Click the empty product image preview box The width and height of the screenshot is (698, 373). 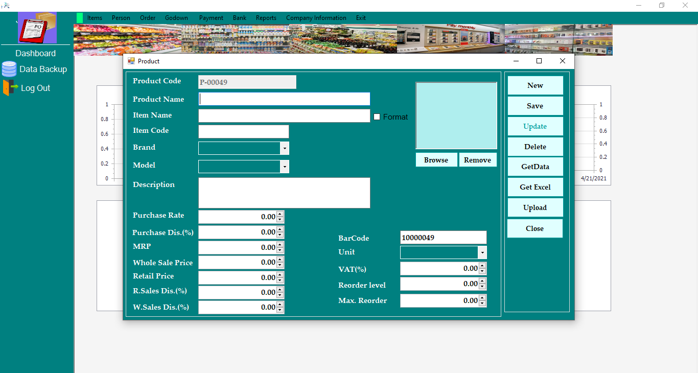(456, 115)
